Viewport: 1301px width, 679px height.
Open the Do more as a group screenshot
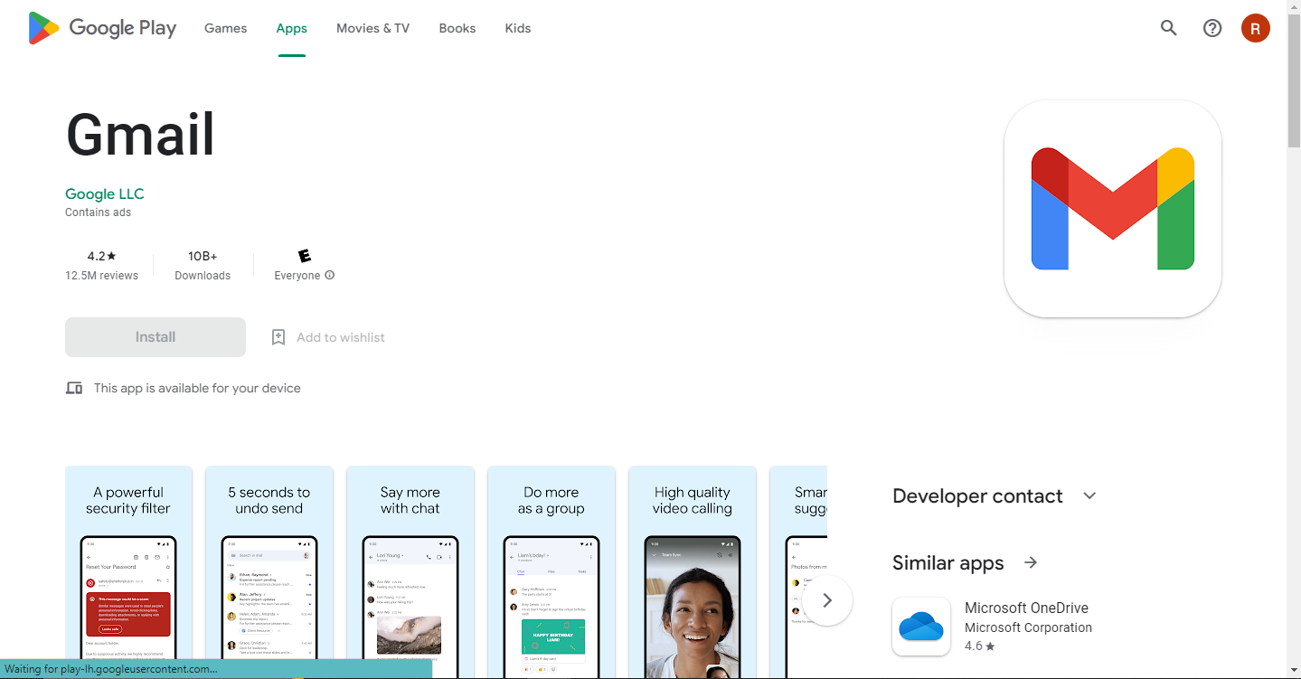click(552, 572)
